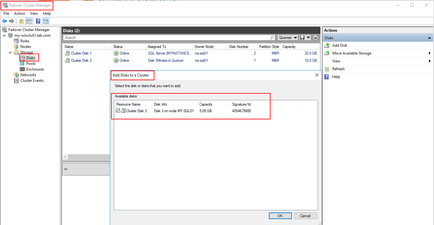Select Disks under Storage in tree
This screenshot has width=434, height=225.
coord(31,58)
